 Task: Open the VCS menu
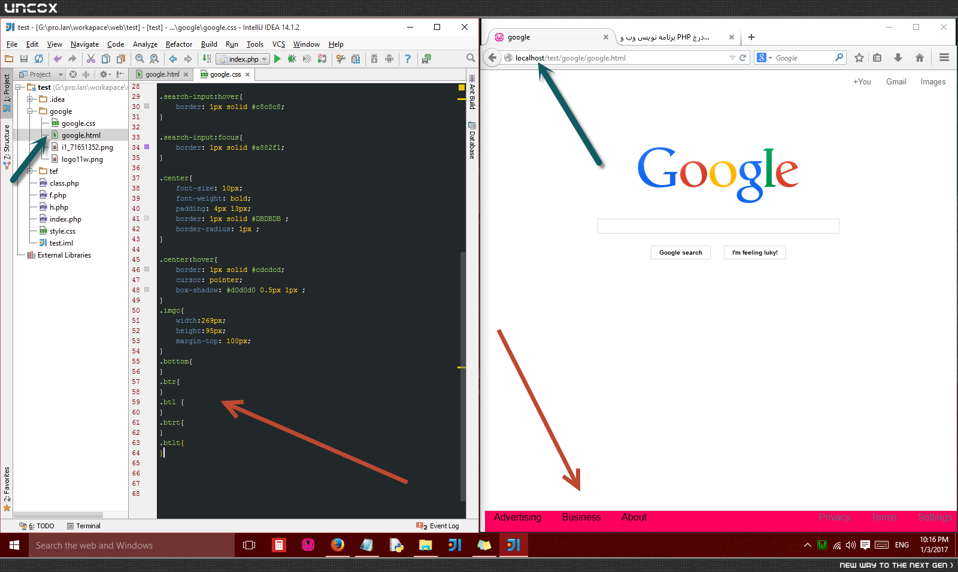(x=278, y=44)
